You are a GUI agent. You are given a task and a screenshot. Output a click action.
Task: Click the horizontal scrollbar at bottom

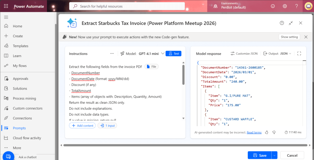pyautogui.click(x=184, y=145)
